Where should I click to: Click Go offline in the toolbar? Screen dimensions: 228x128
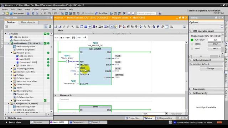101,14
